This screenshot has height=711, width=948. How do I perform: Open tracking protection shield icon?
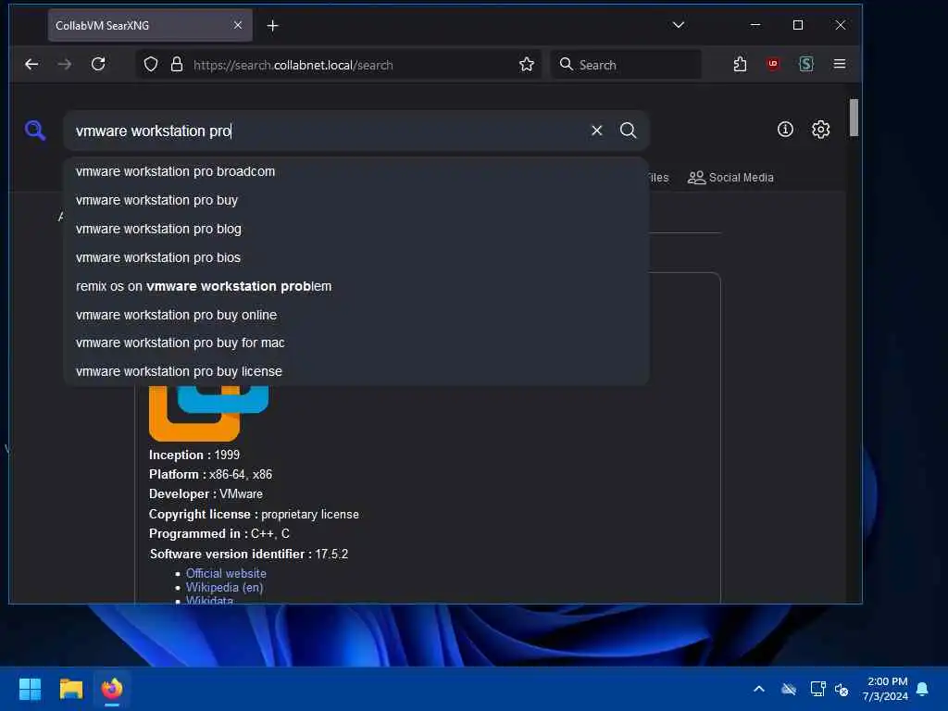pyautogui.click(x=151, y=64)
